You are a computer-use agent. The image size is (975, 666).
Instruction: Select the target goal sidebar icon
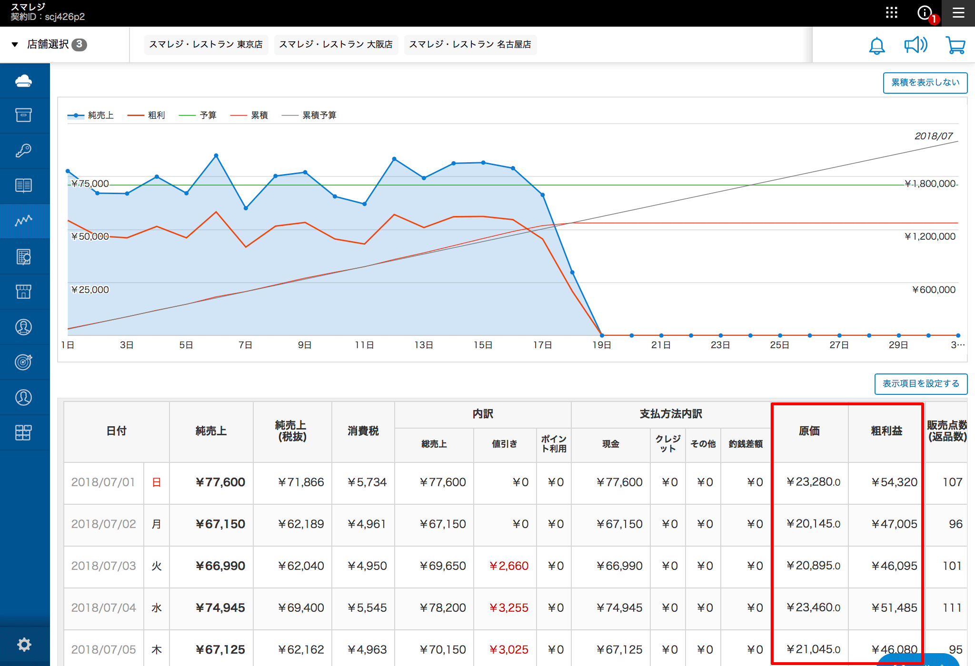point(24,362)
